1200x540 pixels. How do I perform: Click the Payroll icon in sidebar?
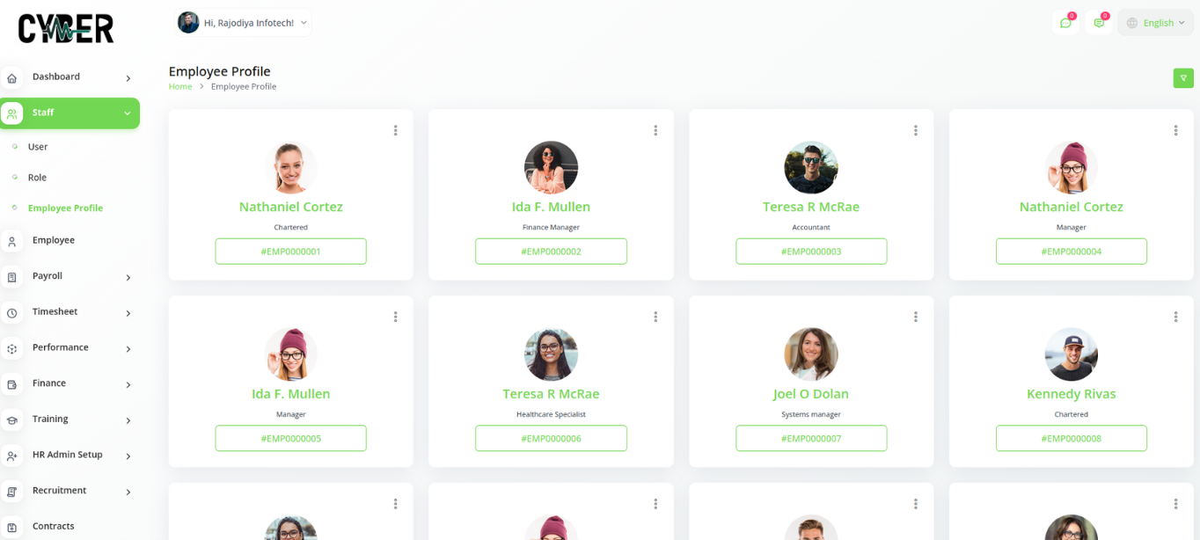12,277
